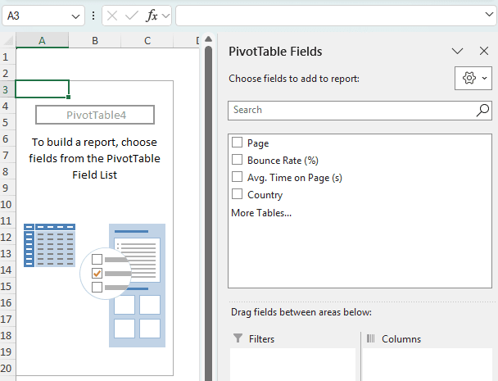Enable the Bounce Rate (%) field
Image resolution: width=498 pixels, height=381 pixels.
coord(238,160)
